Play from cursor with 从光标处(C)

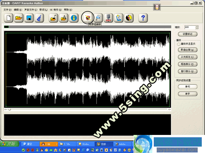pyautogui.click(x=188, y=57)
